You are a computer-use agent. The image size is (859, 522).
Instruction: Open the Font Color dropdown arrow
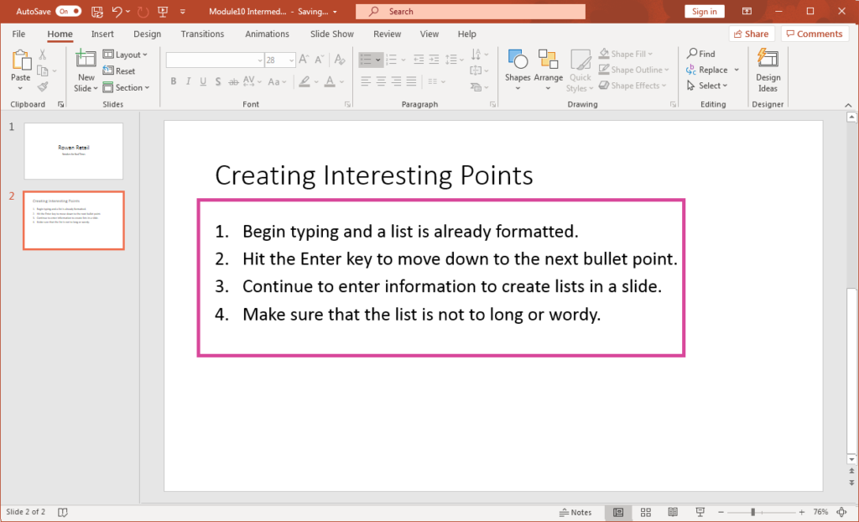coord(342,81)
